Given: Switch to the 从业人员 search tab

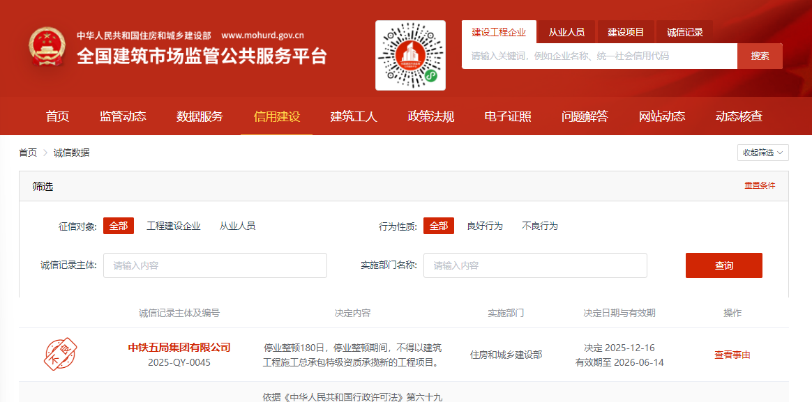Looking at the screenshot, I should 566,32.
